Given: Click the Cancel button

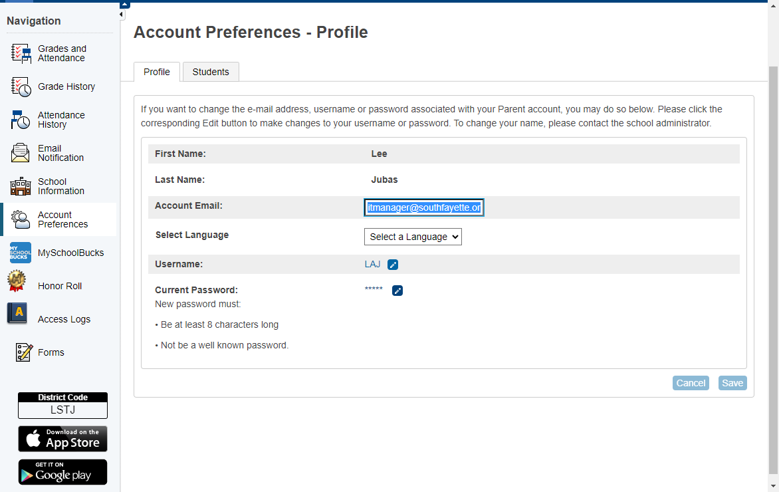Looking at the screenshot, I should pyautogui.click(x=691, y=383).
